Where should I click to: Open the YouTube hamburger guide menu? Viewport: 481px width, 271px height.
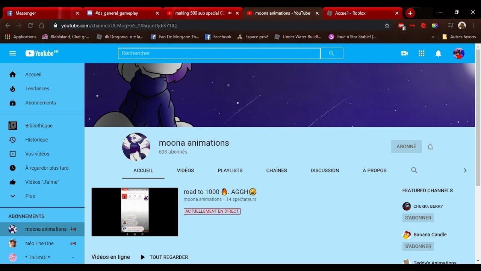[13, 53]
